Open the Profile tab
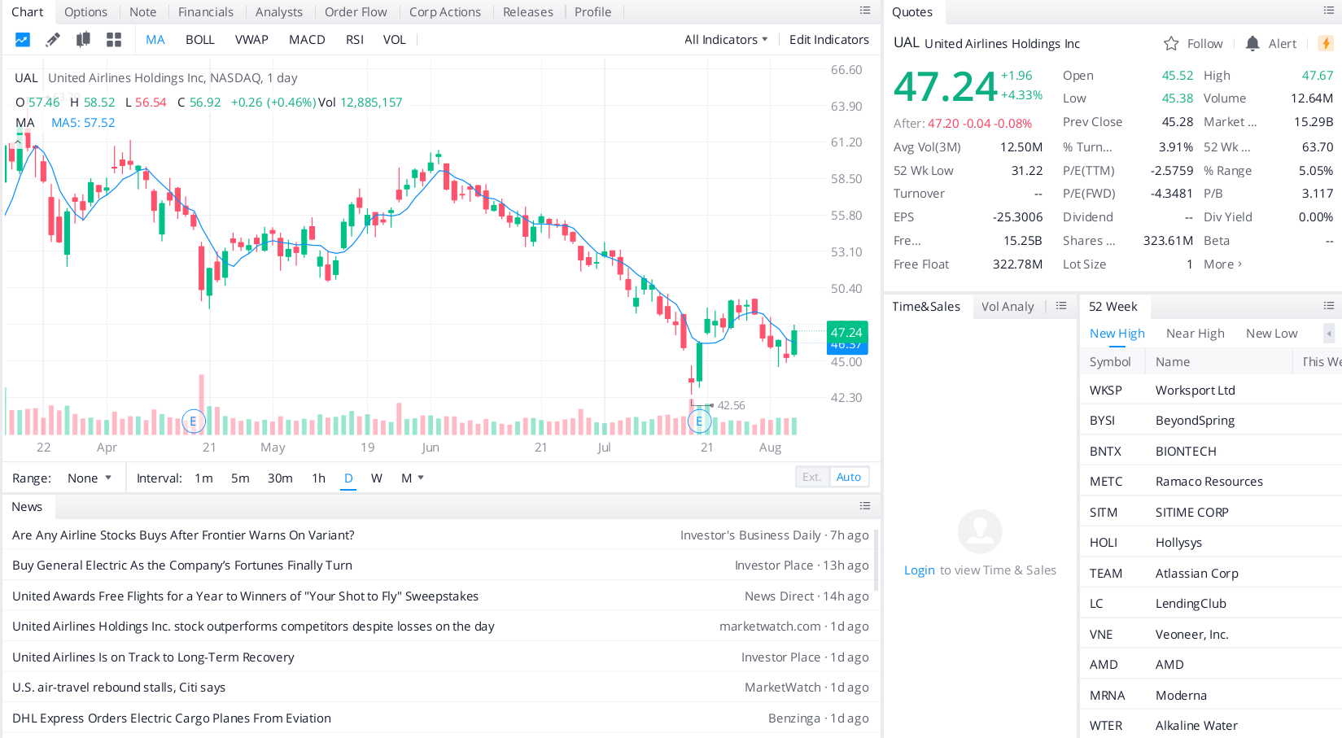The image size is (1342, 738). click(x=592, y=12)
